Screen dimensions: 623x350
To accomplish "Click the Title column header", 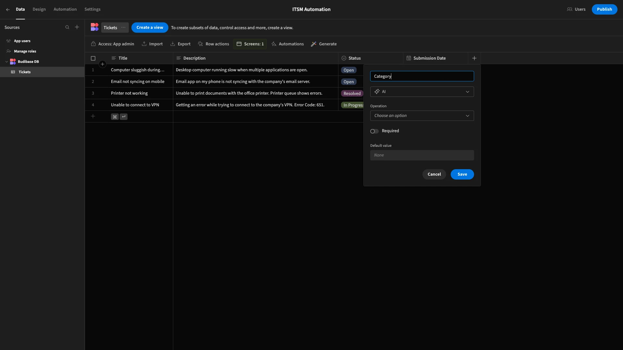I will click(140, 58).
